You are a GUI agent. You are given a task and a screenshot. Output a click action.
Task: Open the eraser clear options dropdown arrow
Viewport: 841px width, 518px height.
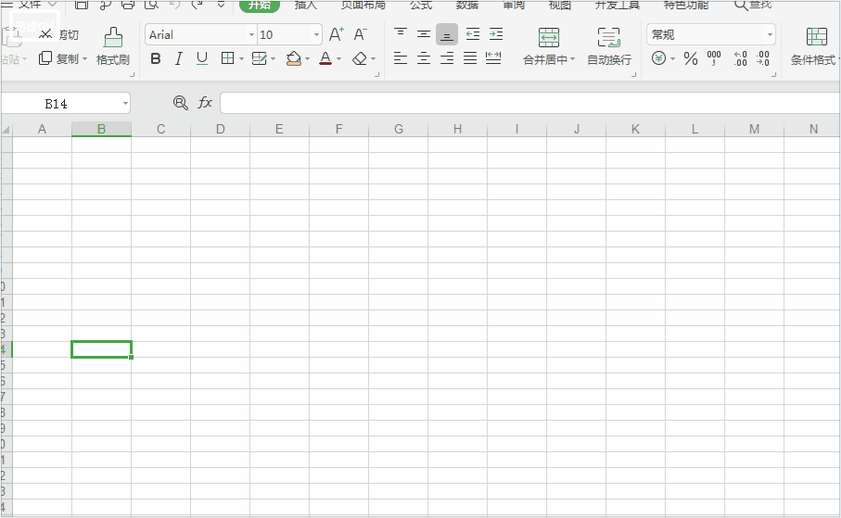374,58
